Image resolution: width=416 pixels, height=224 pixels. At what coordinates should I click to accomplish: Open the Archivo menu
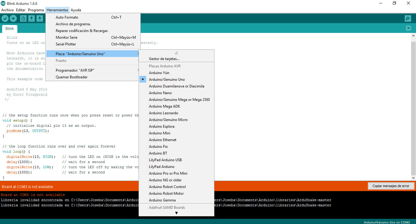click(x=7, y=10)
